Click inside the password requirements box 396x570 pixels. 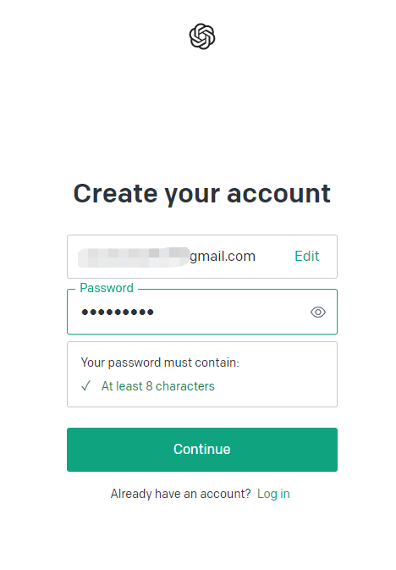202,374
